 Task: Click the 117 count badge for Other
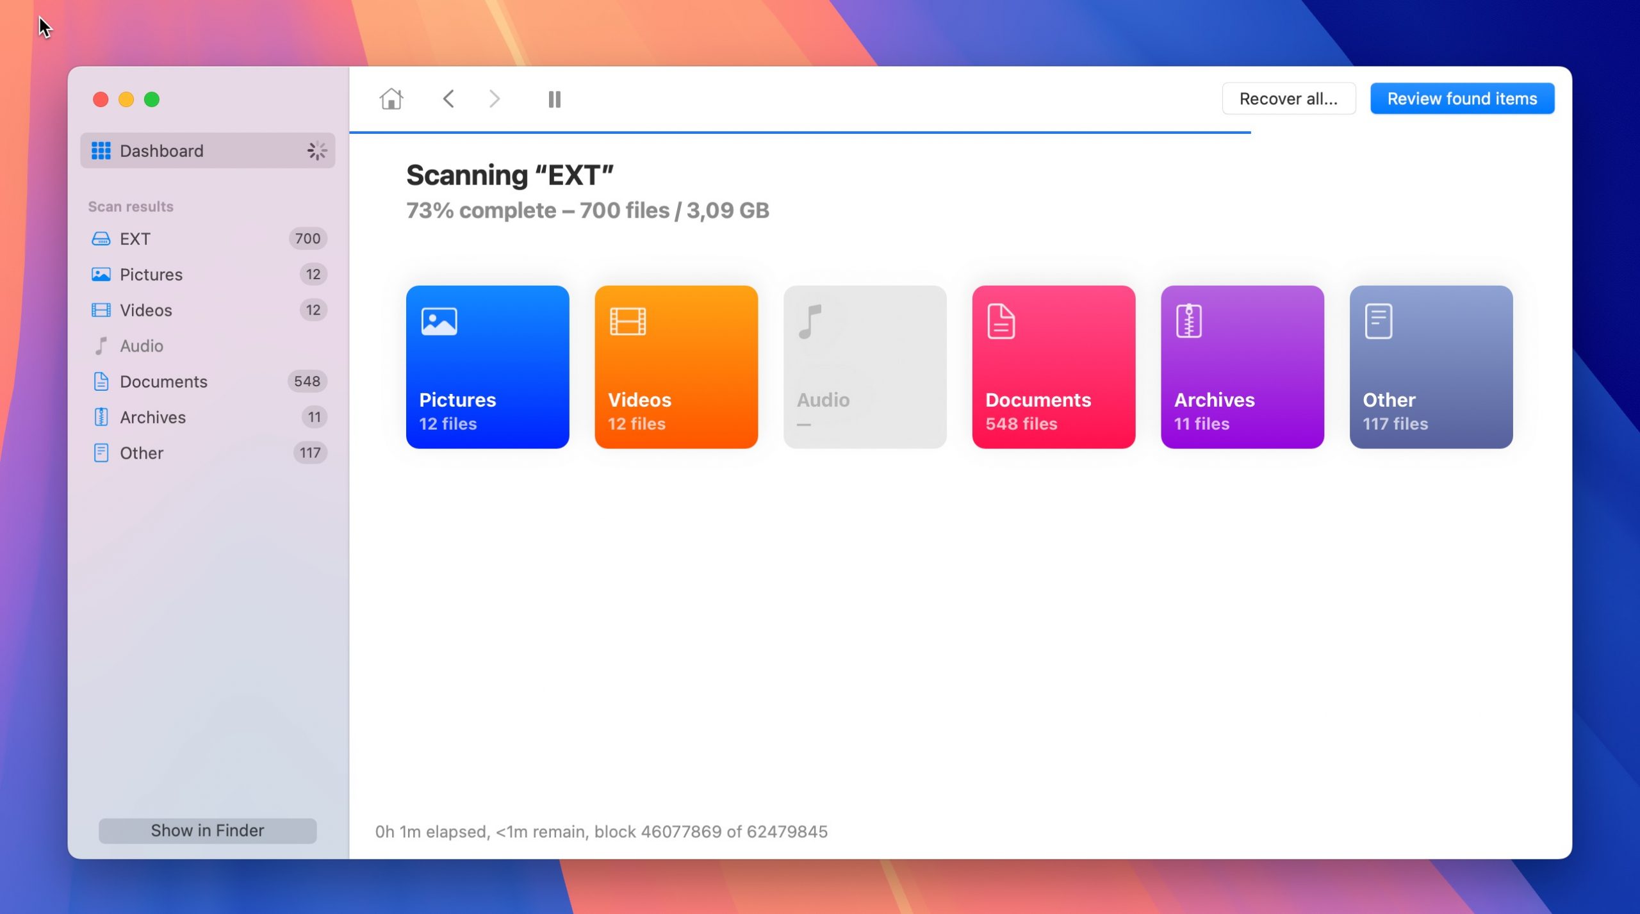click(310, 453)
